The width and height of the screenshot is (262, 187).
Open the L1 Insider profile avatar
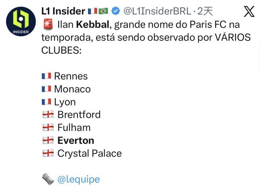tap(21, 21)
